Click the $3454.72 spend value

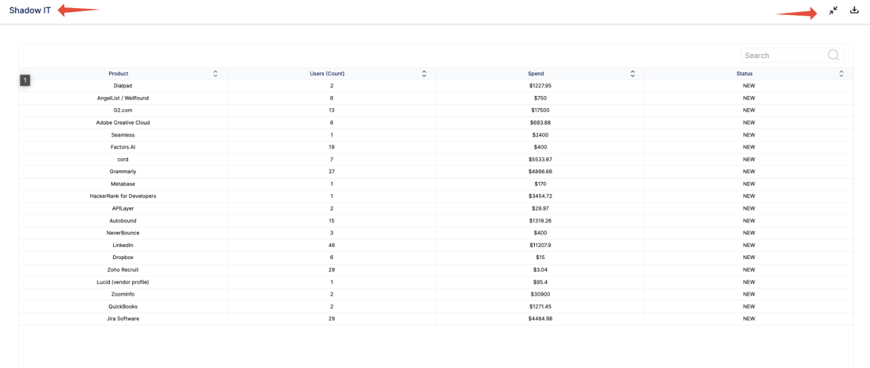(540, 195)
